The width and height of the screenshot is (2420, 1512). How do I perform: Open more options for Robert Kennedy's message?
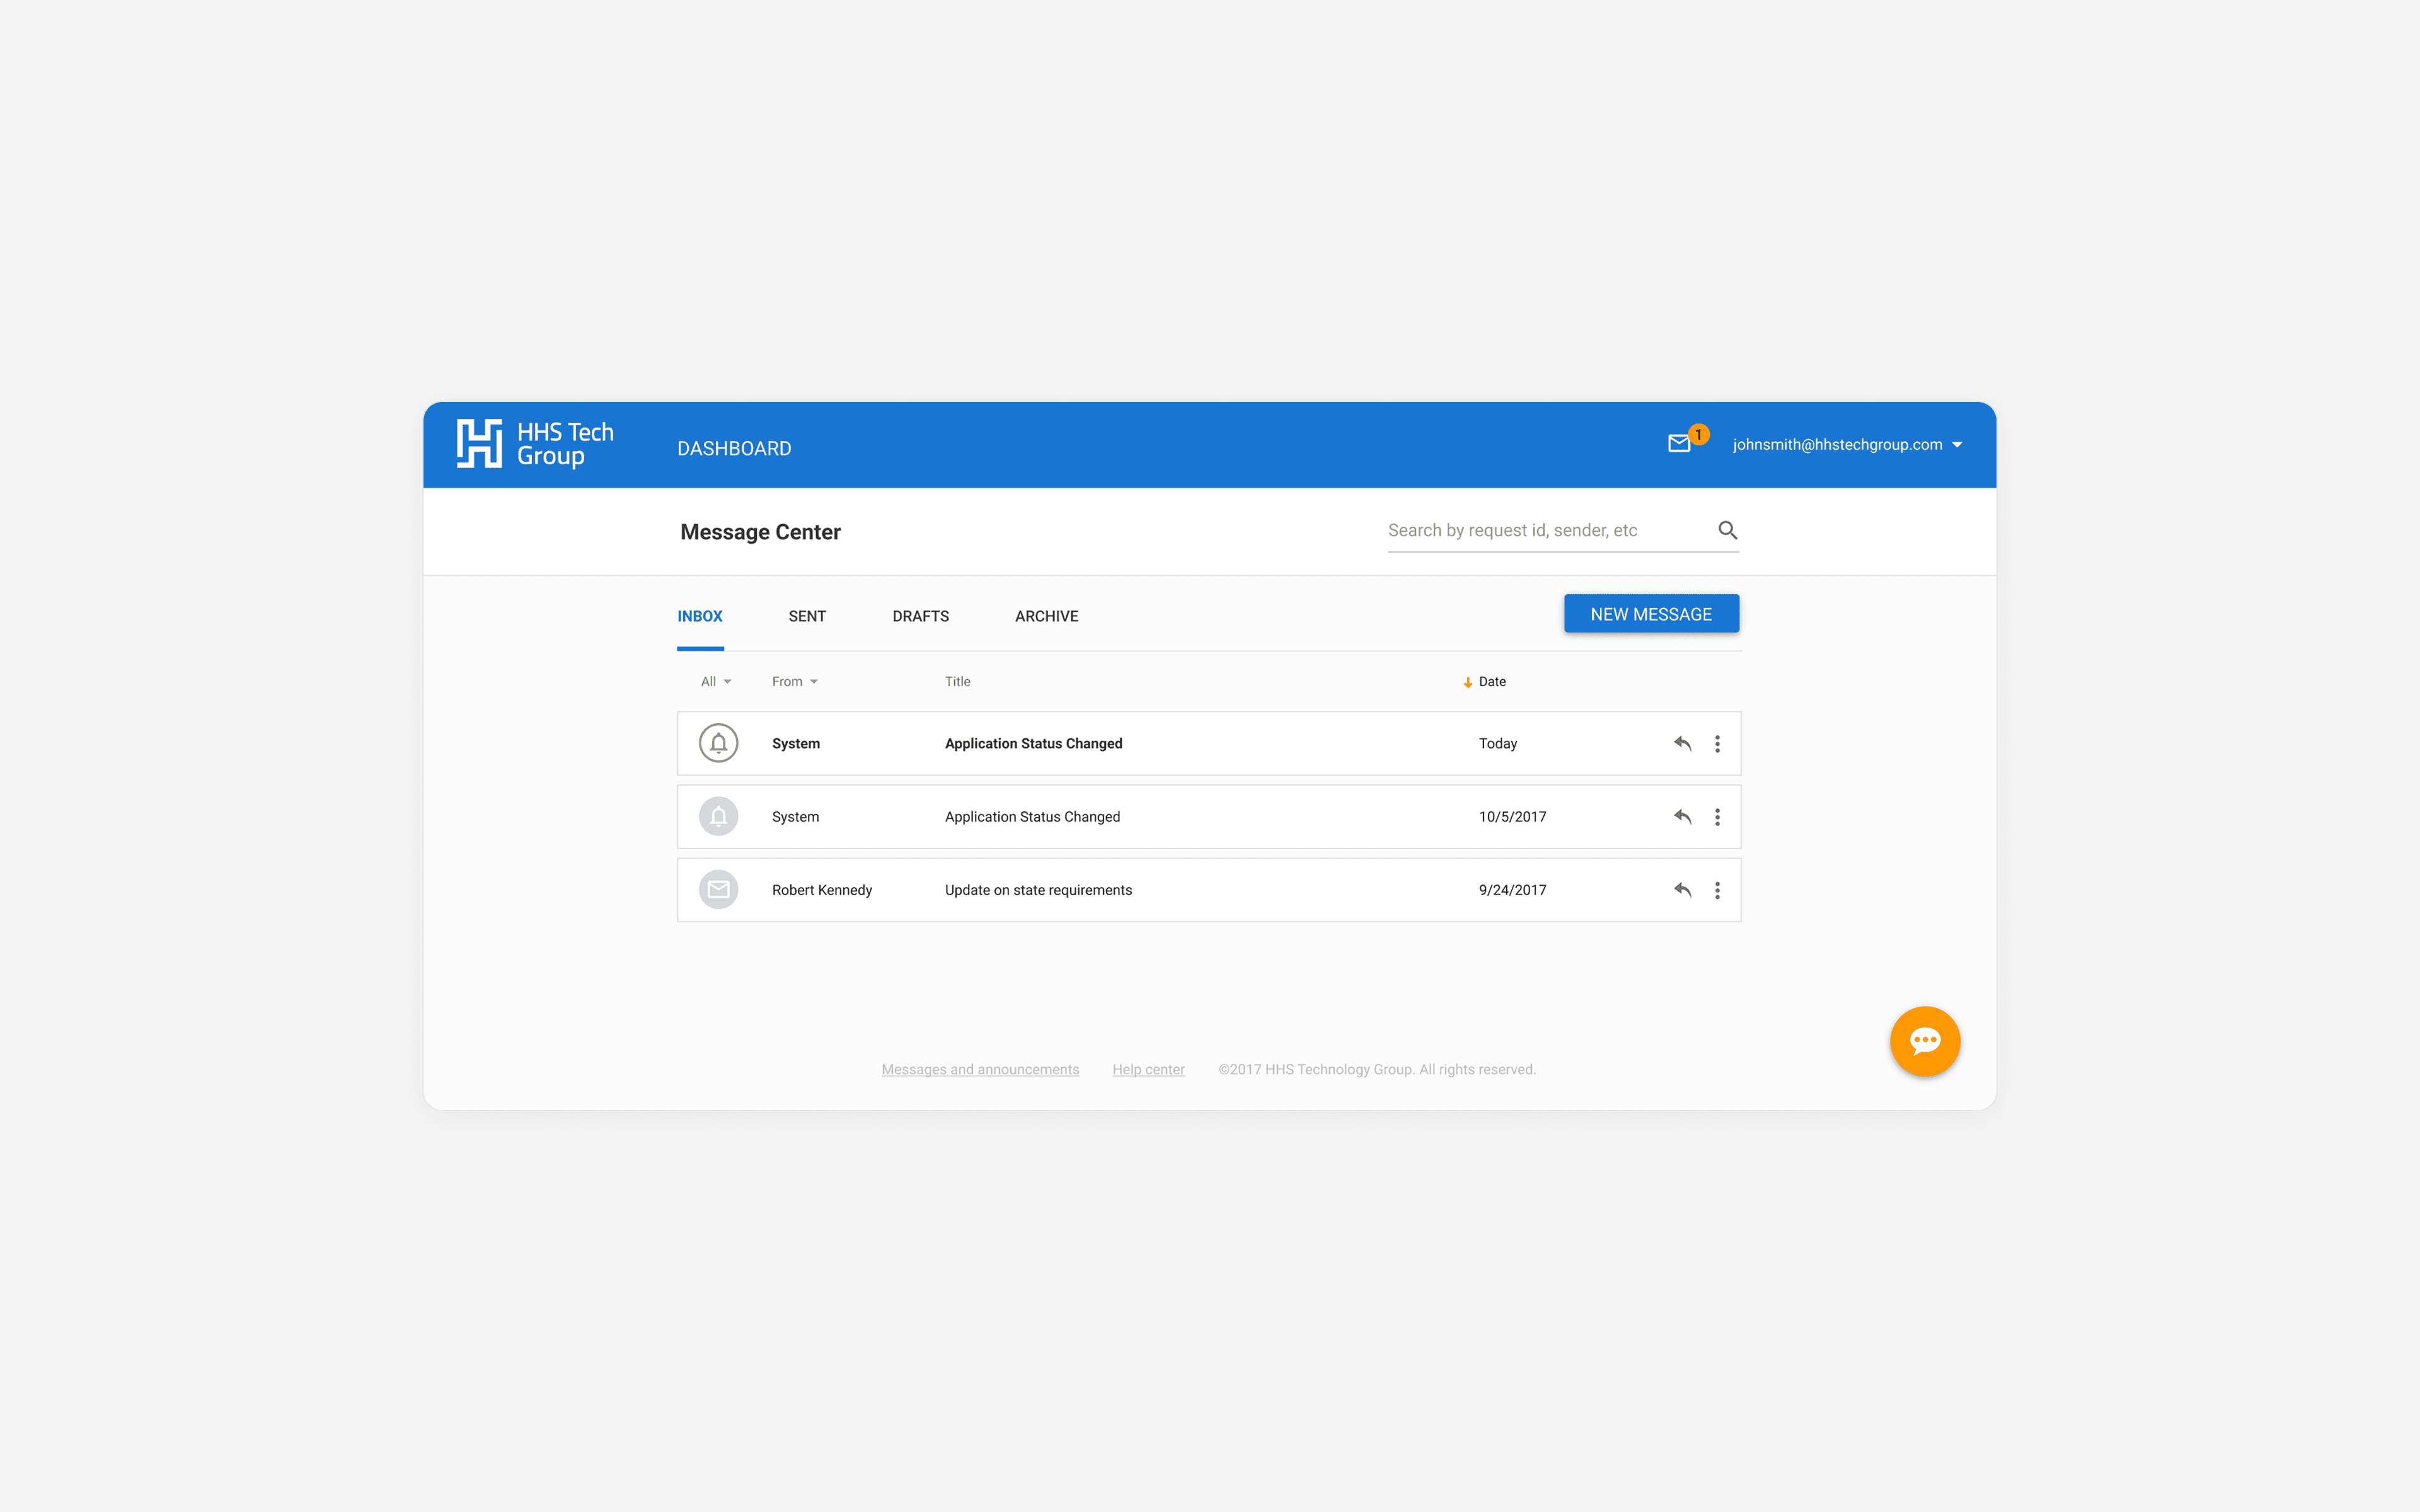1717,890
